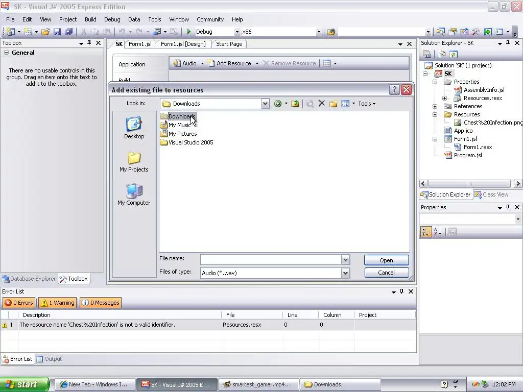Viewport: 523px width, 392px height.
Task: Select Visual Studio 2005 folder in list
Action: tap(186, 142)
